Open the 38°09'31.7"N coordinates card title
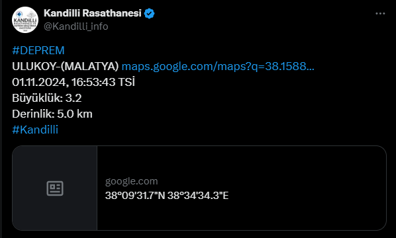Image resolution: width=396 pixels, height=238 pixels. pos(167,196)
